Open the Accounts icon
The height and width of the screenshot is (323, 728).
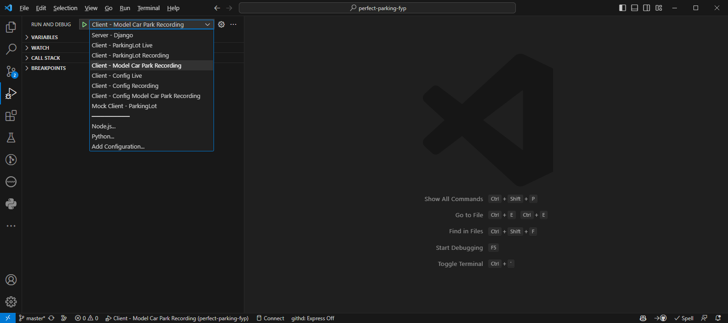click(x=11, y=280)
